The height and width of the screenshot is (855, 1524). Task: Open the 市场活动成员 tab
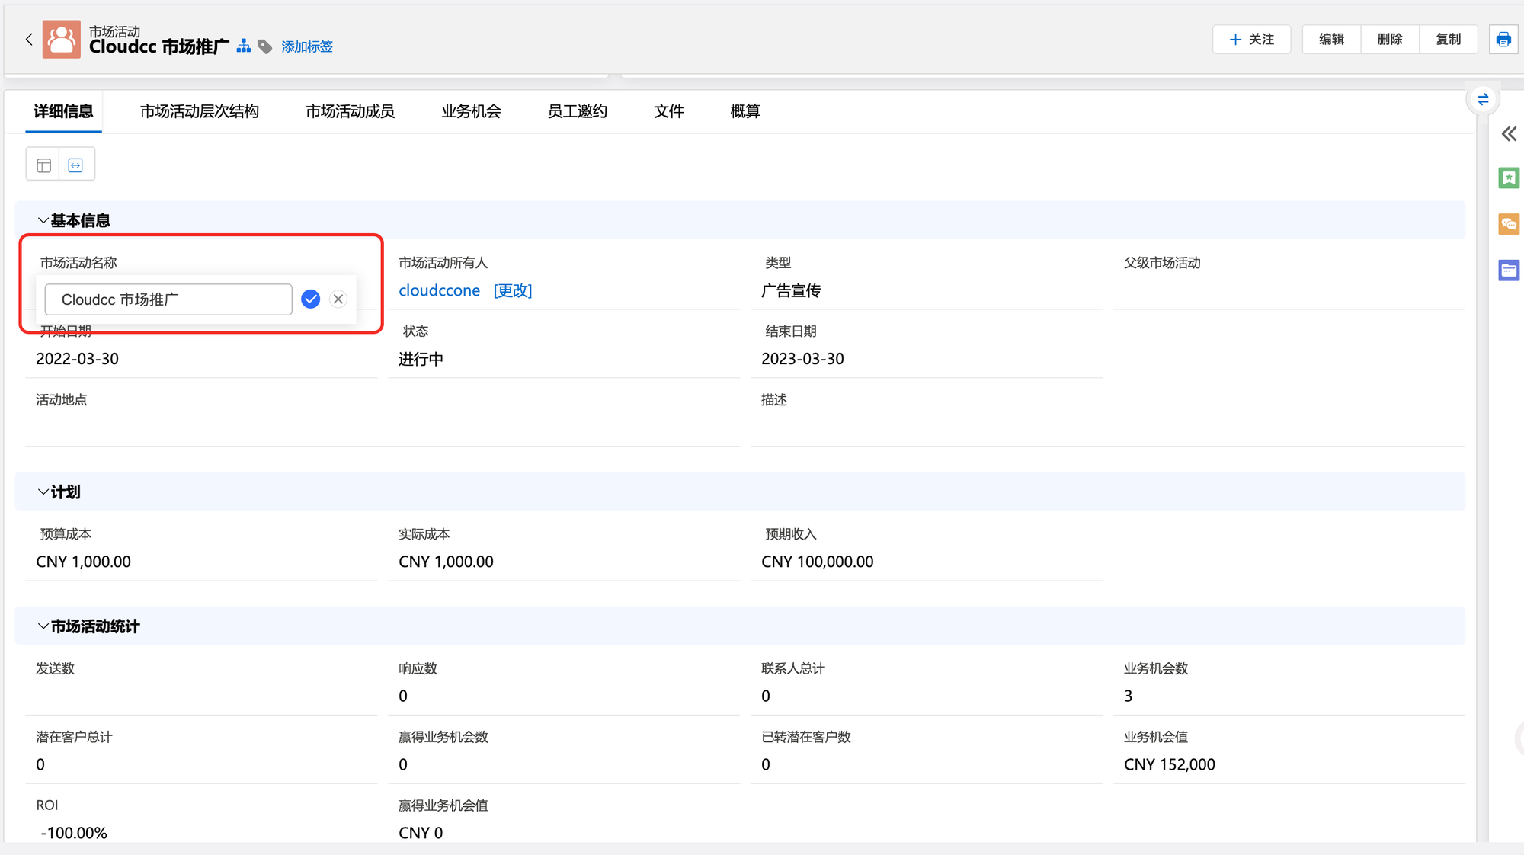[x=350, y=111]
